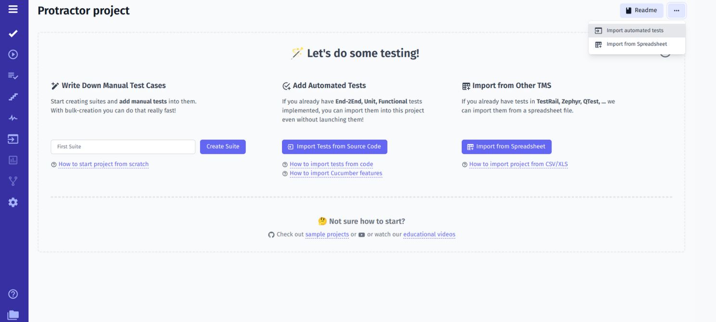This screenshot has height=322, width=716.
Task: Choose Import from Spreadsheet menu entry
Action: pyautogui.click(x=637, y=44)
